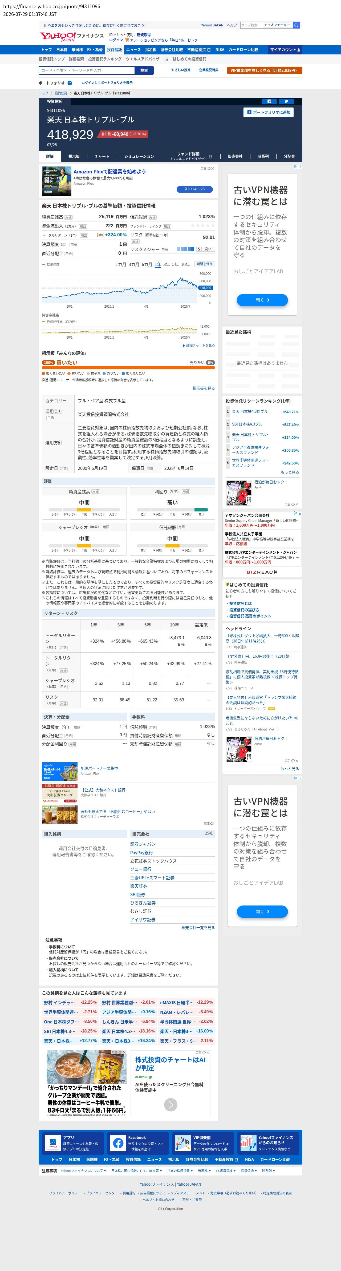
Task: Share the fund page on Twitter
Action: pyautogui.click(x=286, y=101)
